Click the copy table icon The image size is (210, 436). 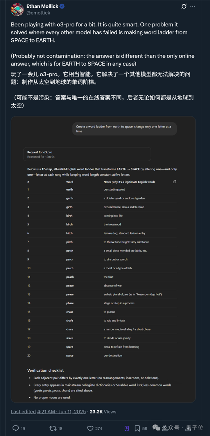coord(174,181)
